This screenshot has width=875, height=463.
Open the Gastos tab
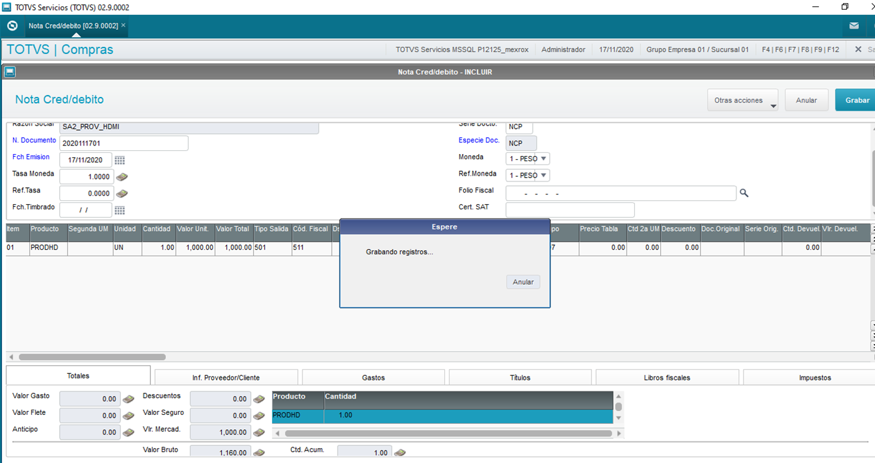(x=373, y=377)
